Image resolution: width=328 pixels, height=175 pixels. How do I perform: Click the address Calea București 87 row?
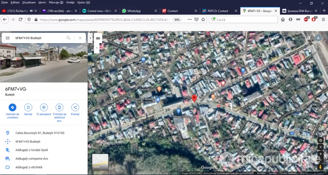44,133
